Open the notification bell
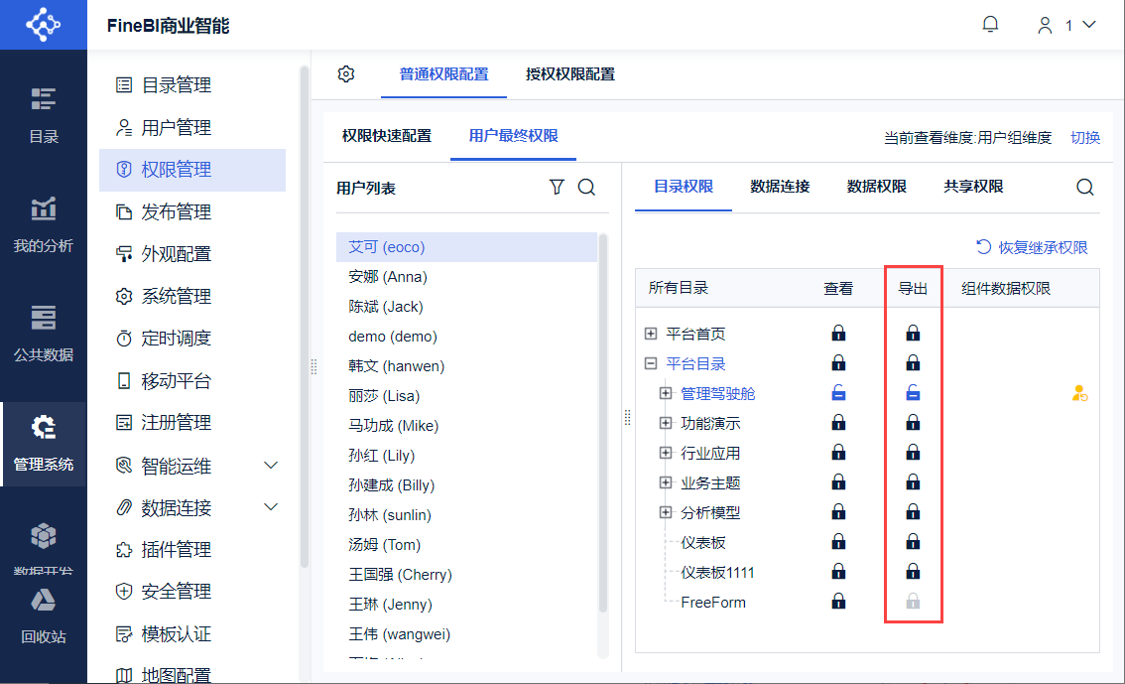 click(990, 25)
